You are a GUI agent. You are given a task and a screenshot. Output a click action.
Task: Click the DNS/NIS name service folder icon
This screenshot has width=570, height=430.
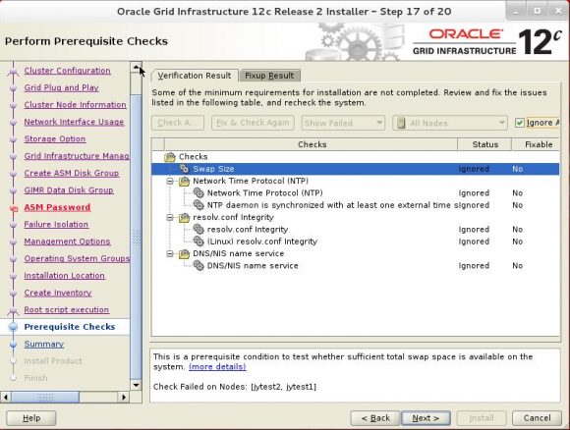[185, 254]
